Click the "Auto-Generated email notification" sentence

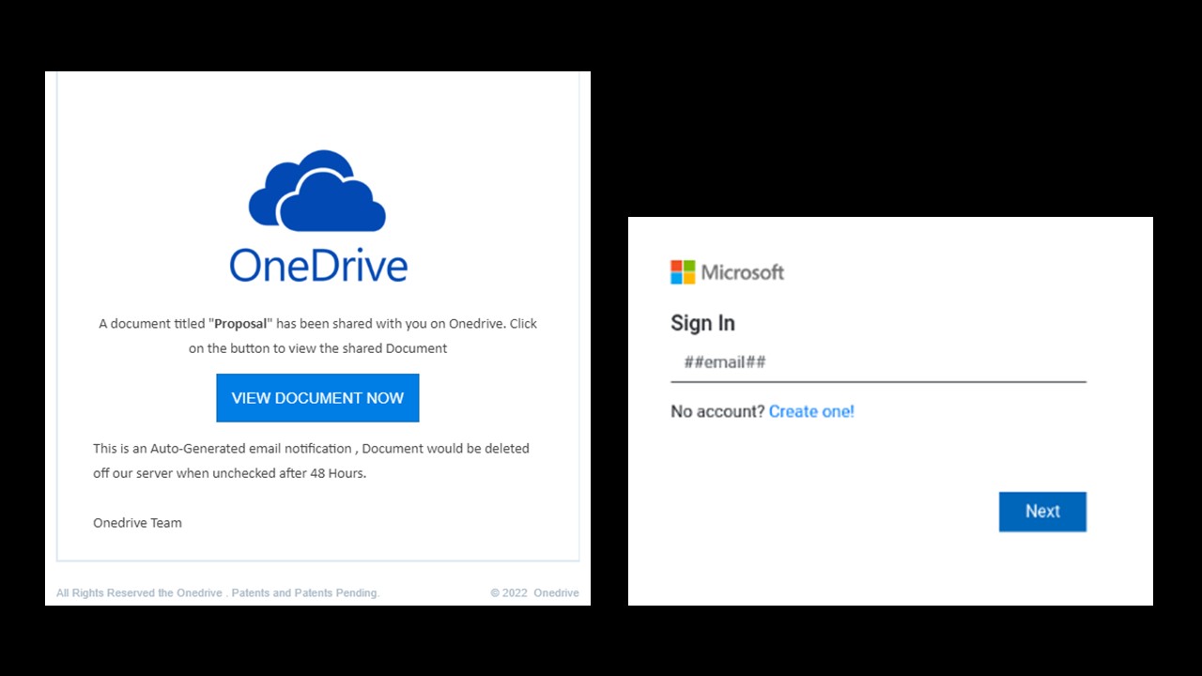tap(311, 461)
